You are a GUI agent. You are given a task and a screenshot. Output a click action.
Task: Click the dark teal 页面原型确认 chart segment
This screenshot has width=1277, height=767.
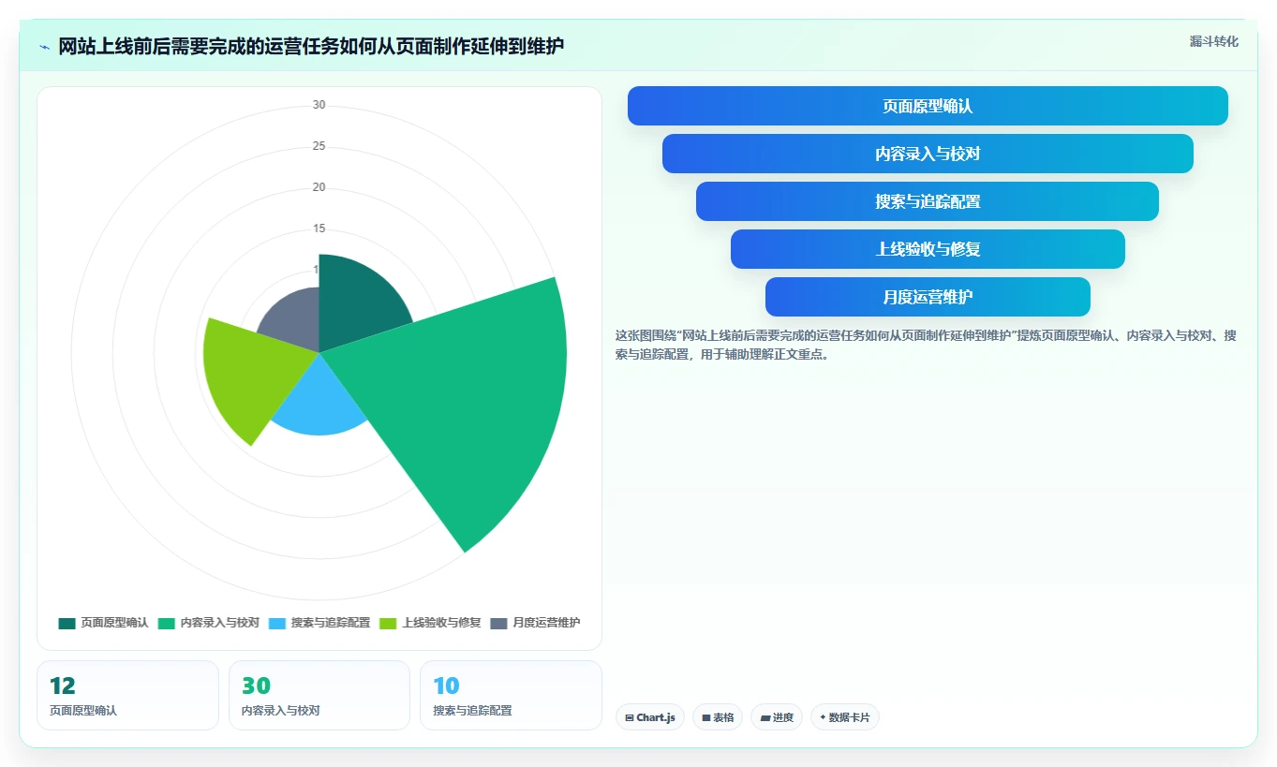point(356,304)
